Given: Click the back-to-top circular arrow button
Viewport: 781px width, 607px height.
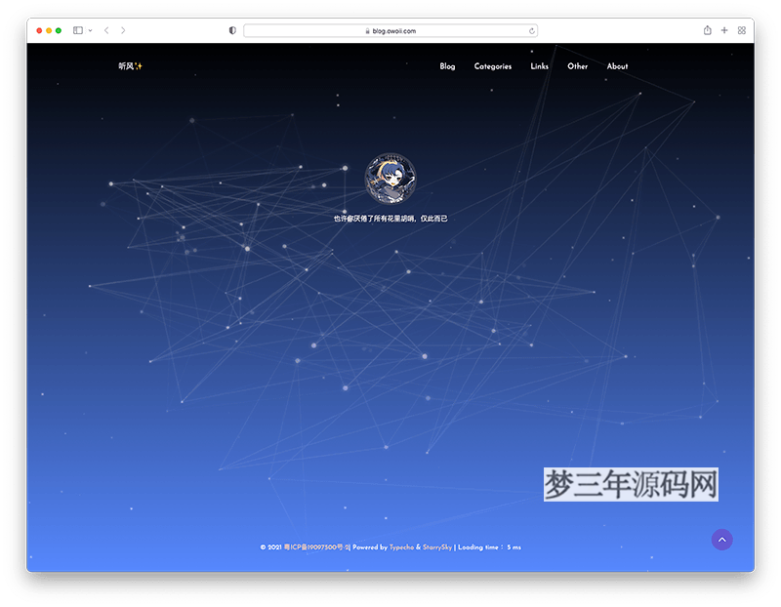Looking at the screenshot, I should 722,539.
